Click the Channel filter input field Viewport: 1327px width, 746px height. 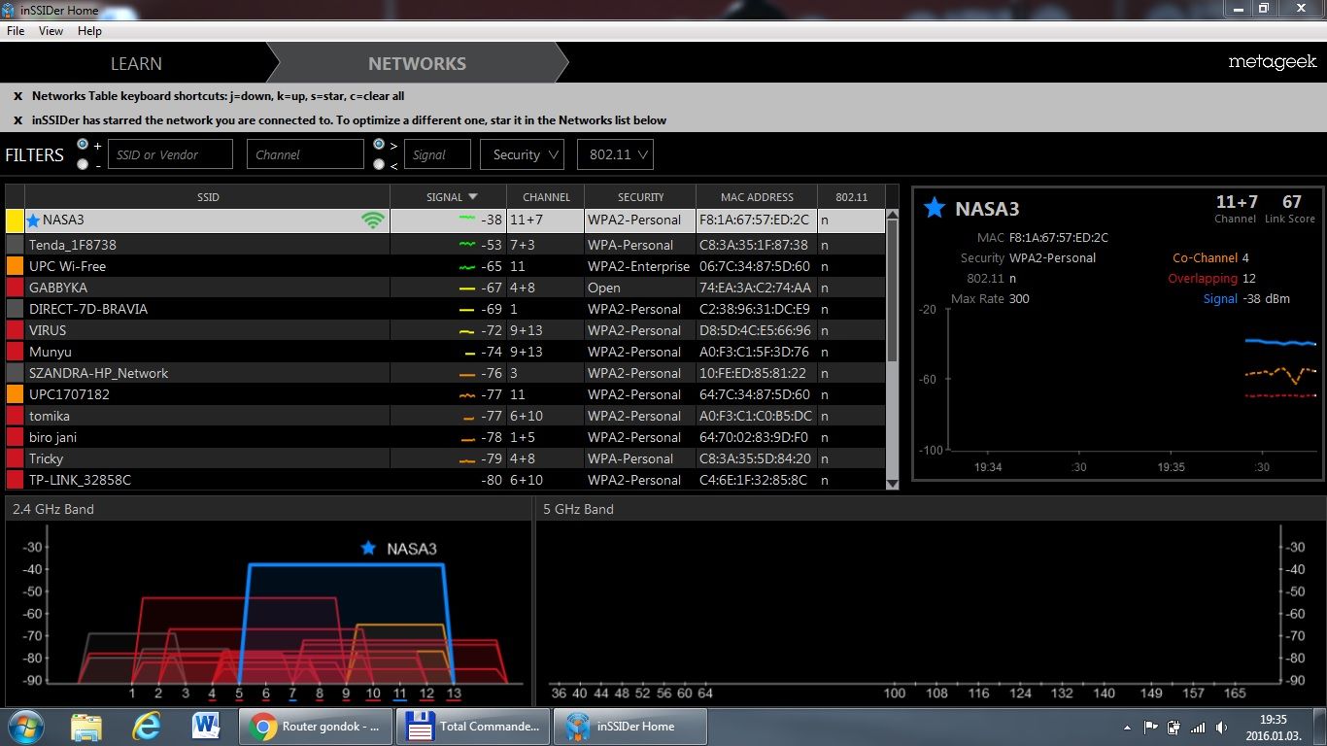click(x=305, y=154)
